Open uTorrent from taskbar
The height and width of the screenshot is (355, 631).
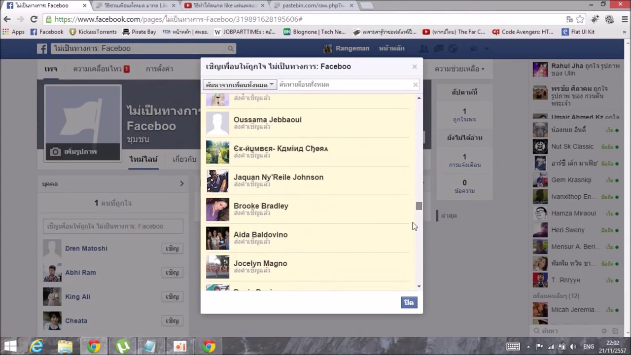pos(122,346)
